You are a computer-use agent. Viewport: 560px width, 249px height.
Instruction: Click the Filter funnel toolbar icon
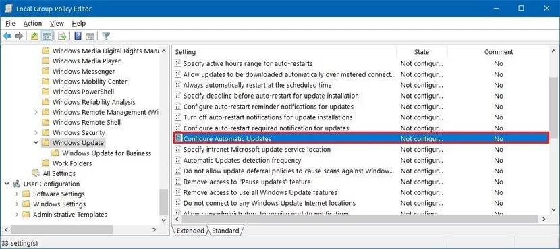click(x=106, y=36)
